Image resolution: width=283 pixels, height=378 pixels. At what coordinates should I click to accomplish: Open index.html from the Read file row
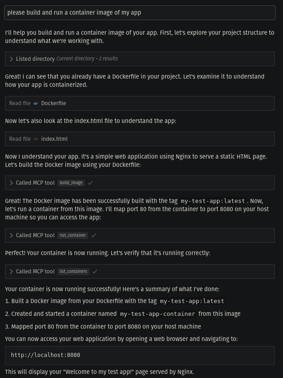pyautogui.click(x=54, y=139)
